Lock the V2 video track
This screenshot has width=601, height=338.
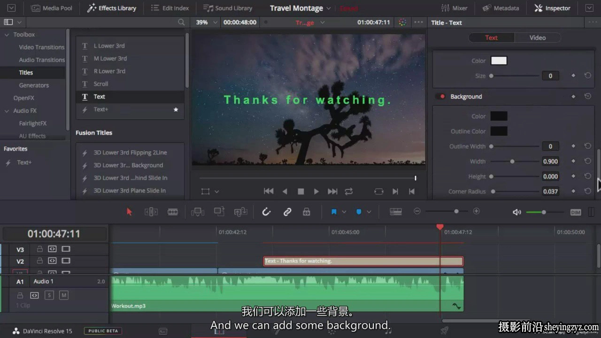click(x=40, y=261)
